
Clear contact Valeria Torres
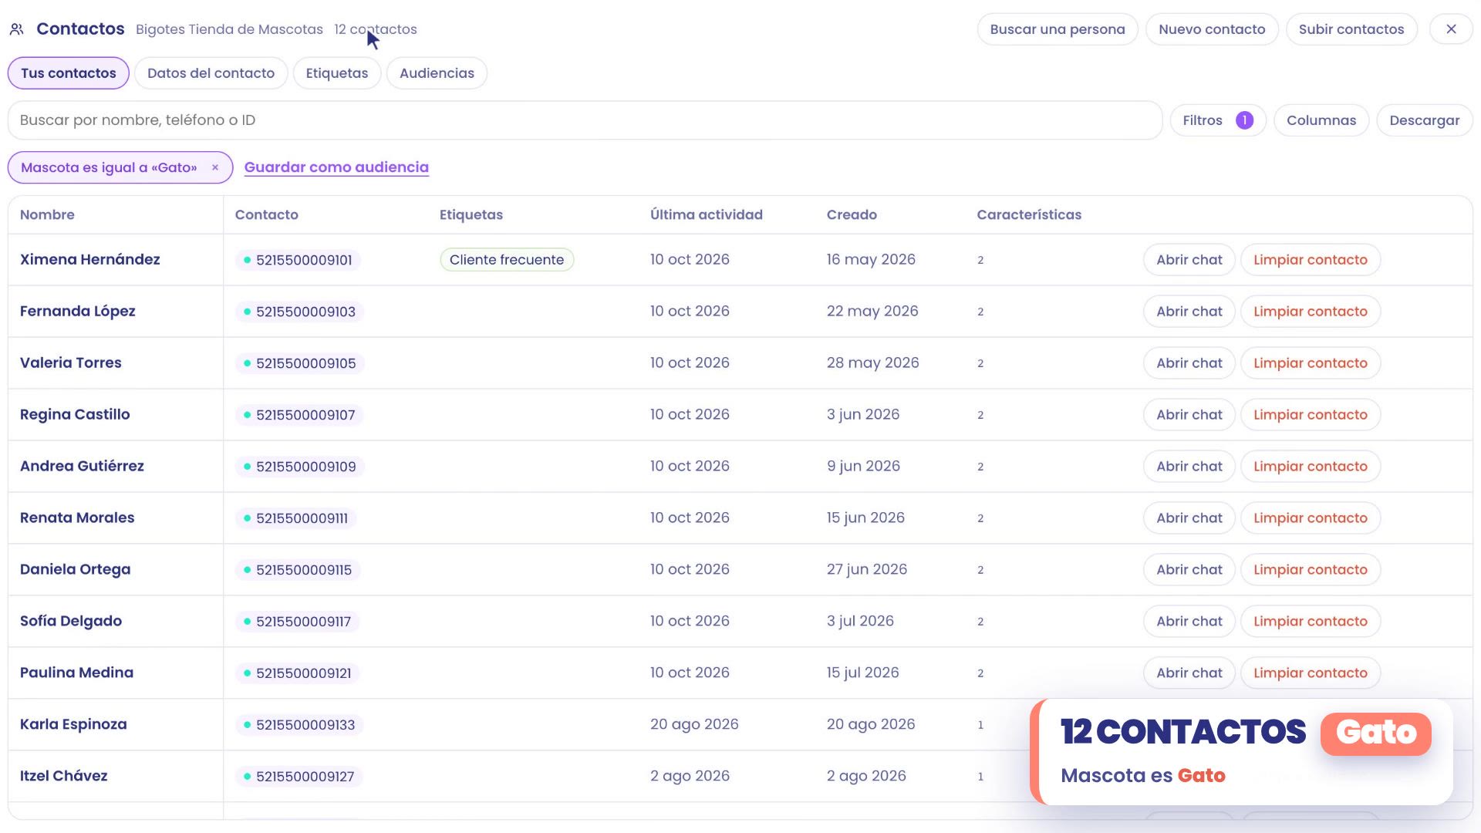(1310, 363)
